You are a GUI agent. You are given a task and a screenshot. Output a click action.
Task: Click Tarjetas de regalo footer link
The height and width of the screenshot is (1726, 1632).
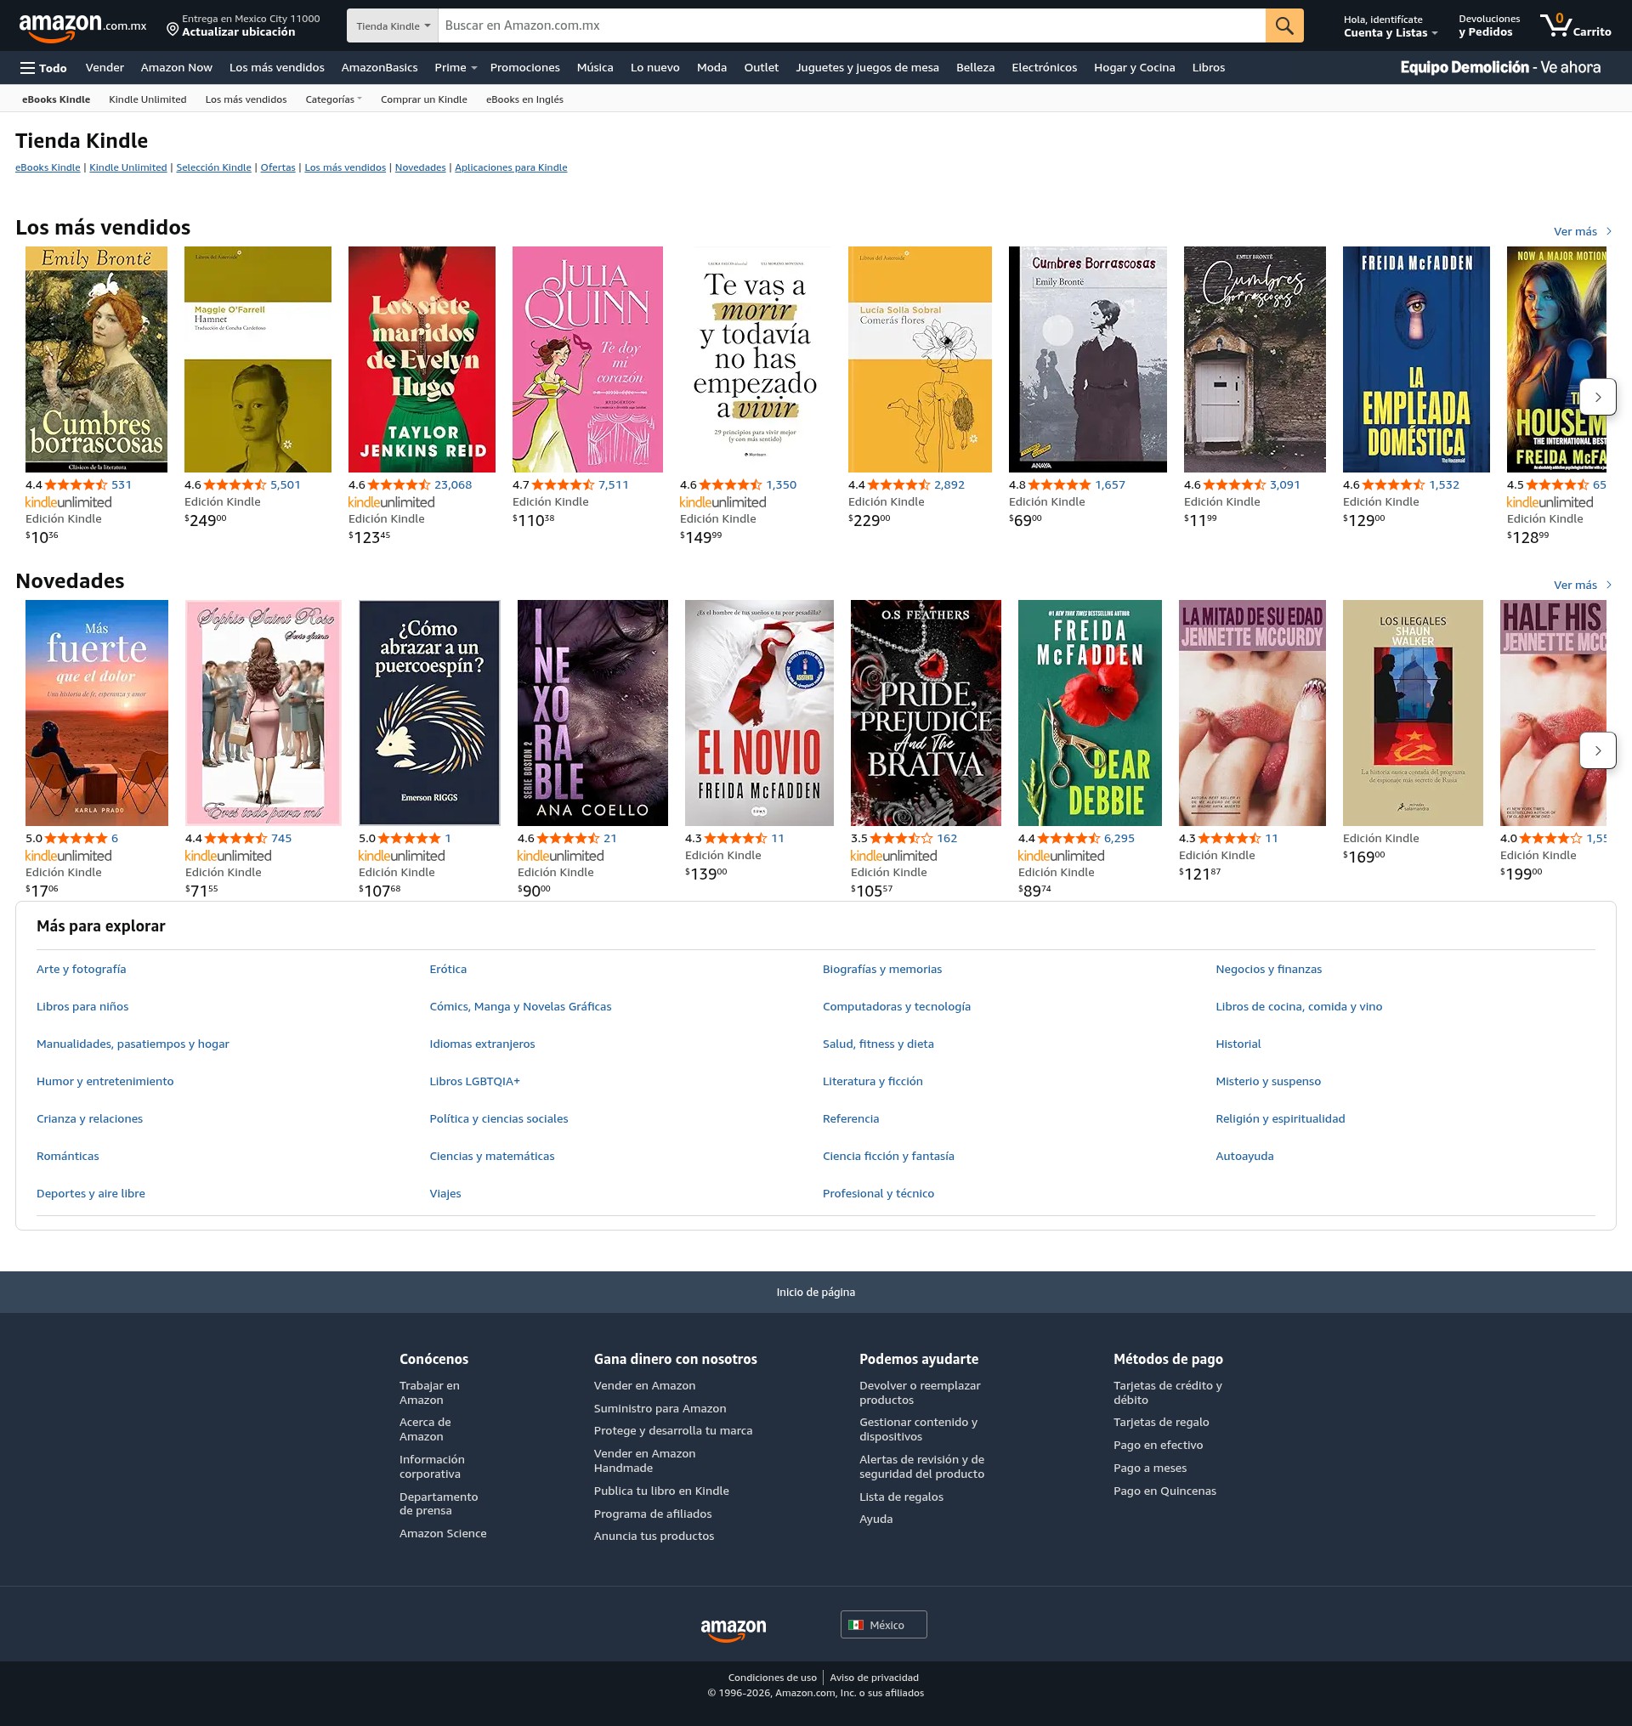[1160, 1423]
